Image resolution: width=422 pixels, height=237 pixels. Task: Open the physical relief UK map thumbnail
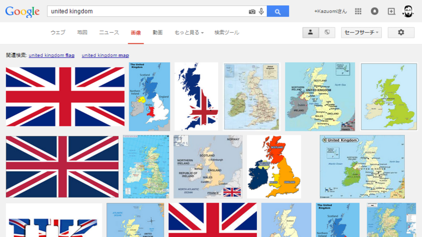pos(146,166)
